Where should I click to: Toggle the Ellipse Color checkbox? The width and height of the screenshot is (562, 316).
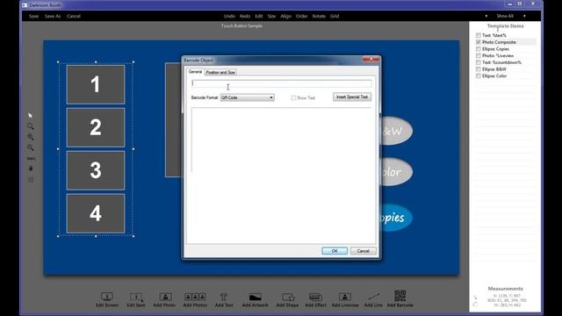coord(478,76)
